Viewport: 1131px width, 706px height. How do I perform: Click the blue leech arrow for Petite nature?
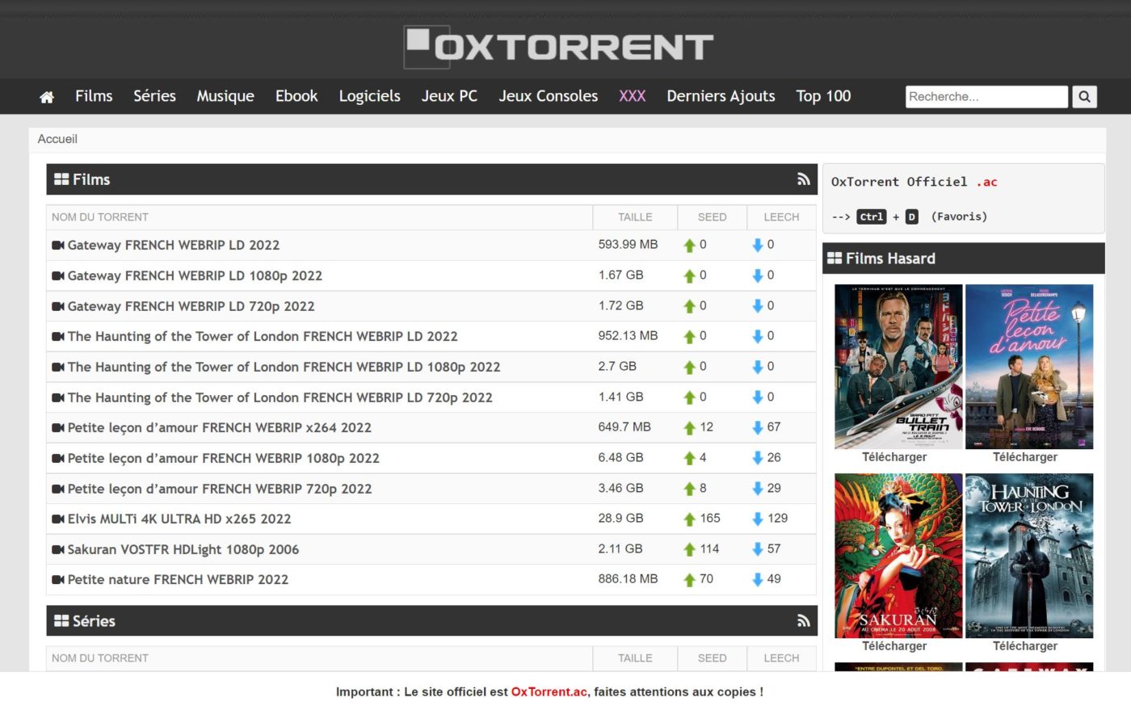click(757, 579)
